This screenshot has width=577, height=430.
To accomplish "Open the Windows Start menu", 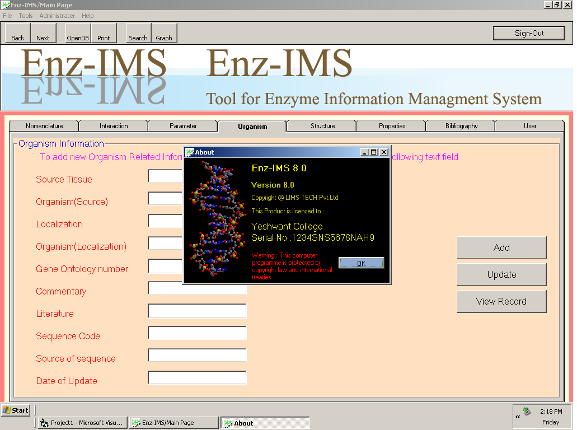I will click(x=16, y=410).
